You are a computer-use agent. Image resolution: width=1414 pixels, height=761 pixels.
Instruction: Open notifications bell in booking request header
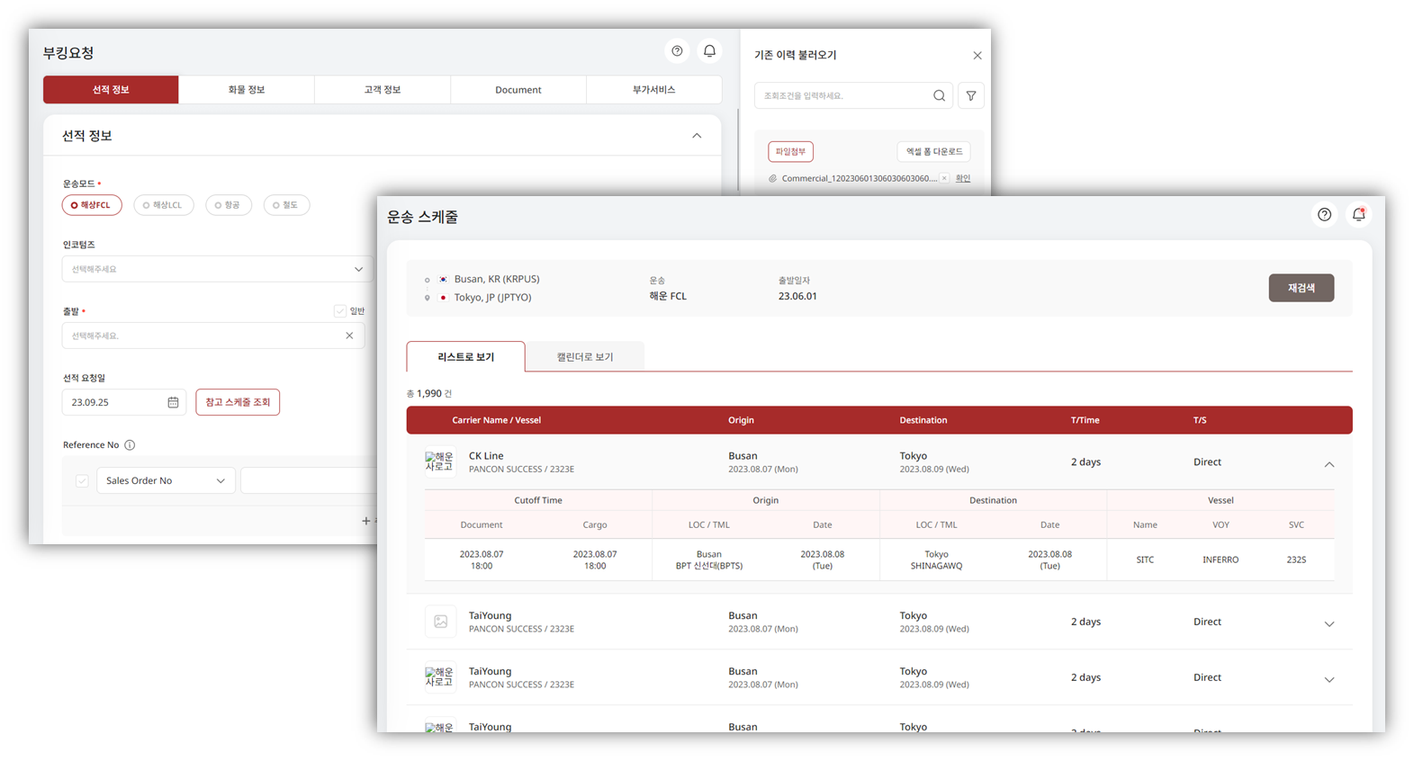pyautogui.click(x=709, y=51)
